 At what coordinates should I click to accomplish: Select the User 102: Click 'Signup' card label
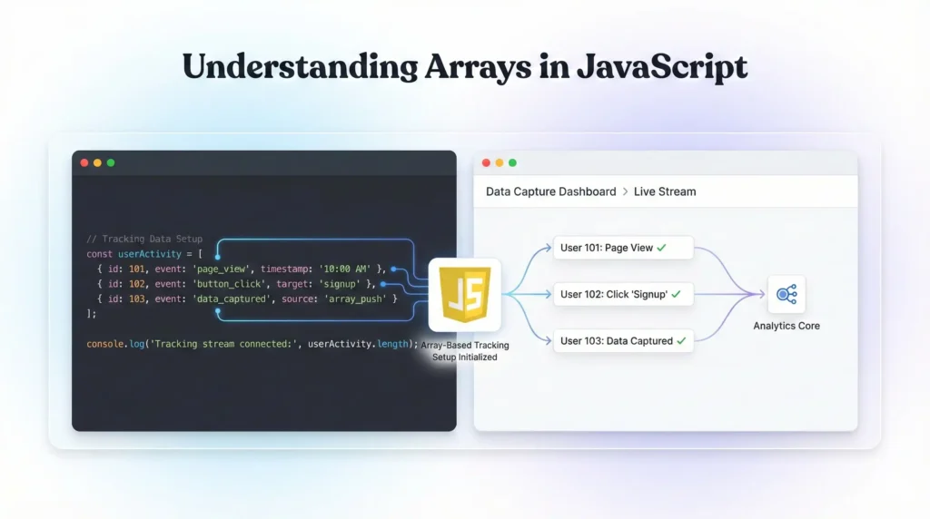point(613,294)
